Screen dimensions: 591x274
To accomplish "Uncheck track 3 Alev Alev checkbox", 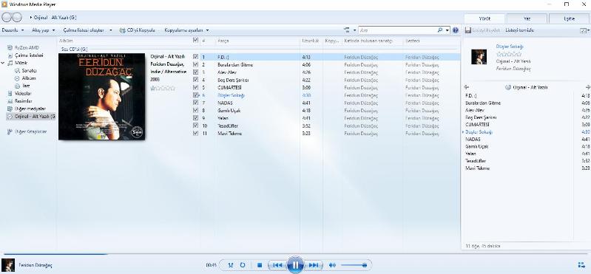I will coord(195,72).
